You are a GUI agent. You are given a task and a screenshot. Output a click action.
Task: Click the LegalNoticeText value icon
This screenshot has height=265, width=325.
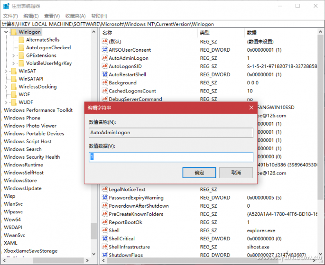click(105, 189)
